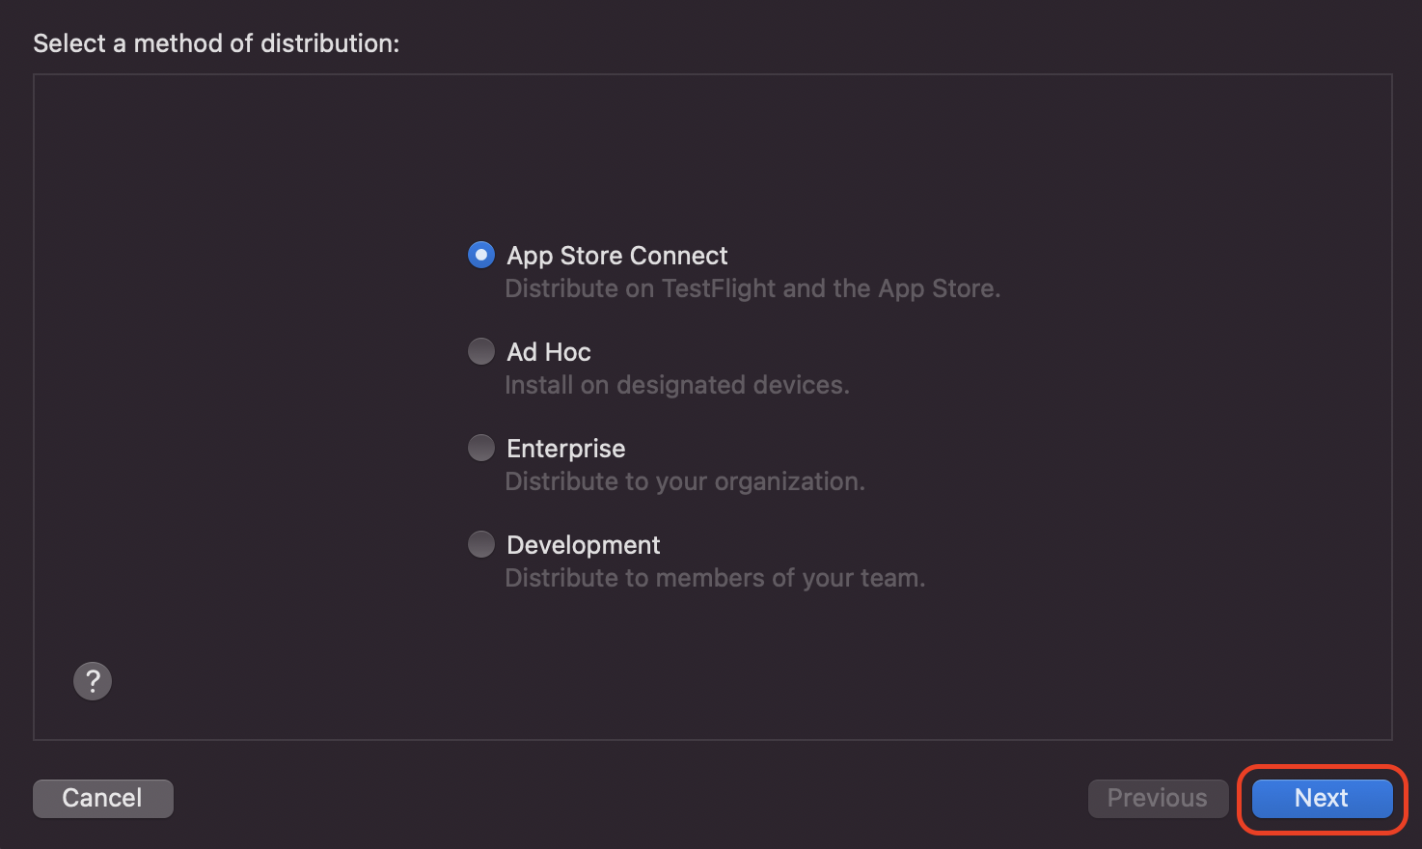Viewport: 1422px width, 849px height.
Task: Select the Enterprise distribution radio button
Action: [x=481, y=448]
